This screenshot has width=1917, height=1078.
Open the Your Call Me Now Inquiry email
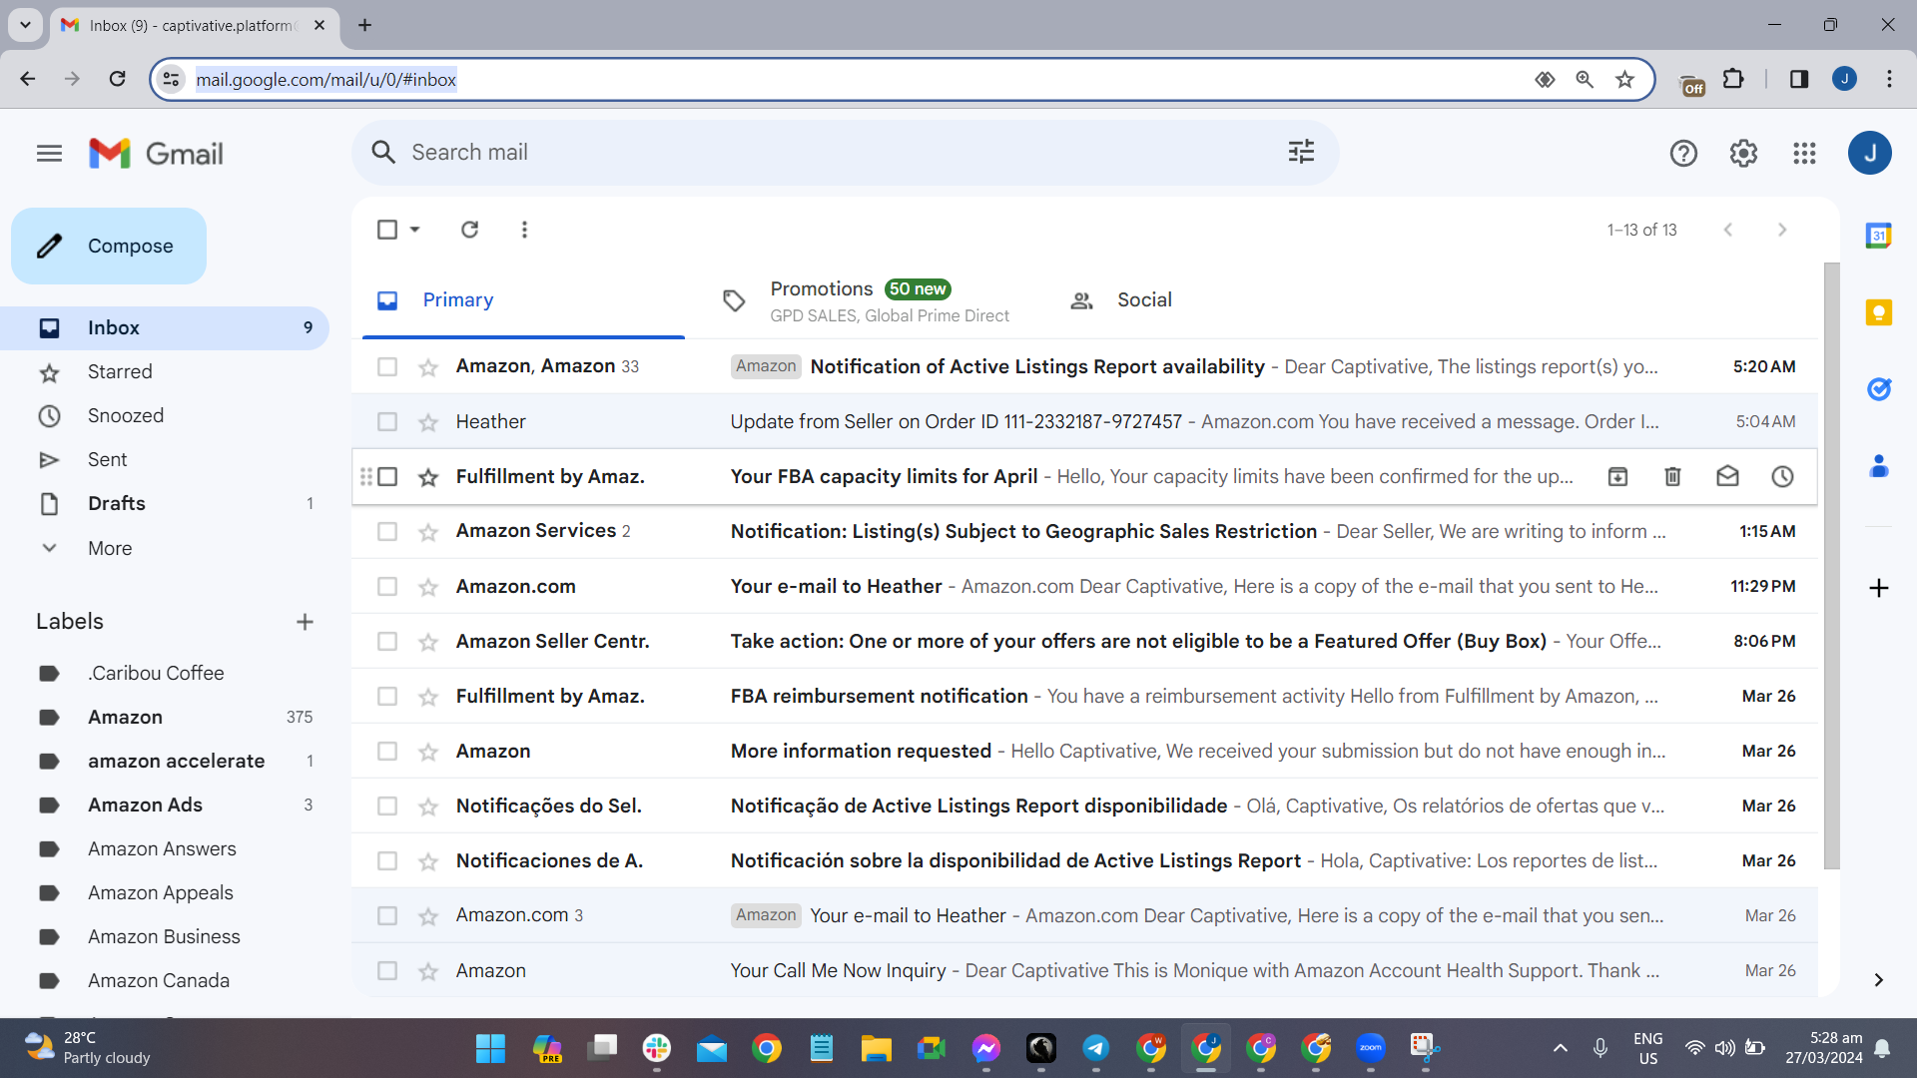[x=1084, y=971]
